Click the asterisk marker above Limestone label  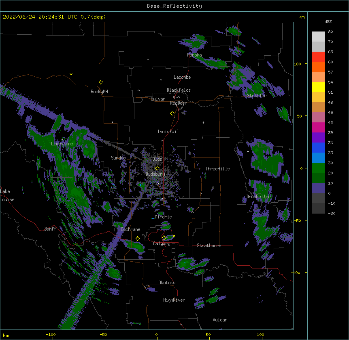[x=62, y=140]
